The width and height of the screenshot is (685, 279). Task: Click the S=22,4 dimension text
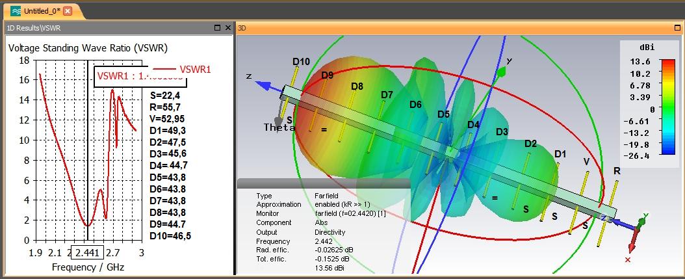(165, 95)
